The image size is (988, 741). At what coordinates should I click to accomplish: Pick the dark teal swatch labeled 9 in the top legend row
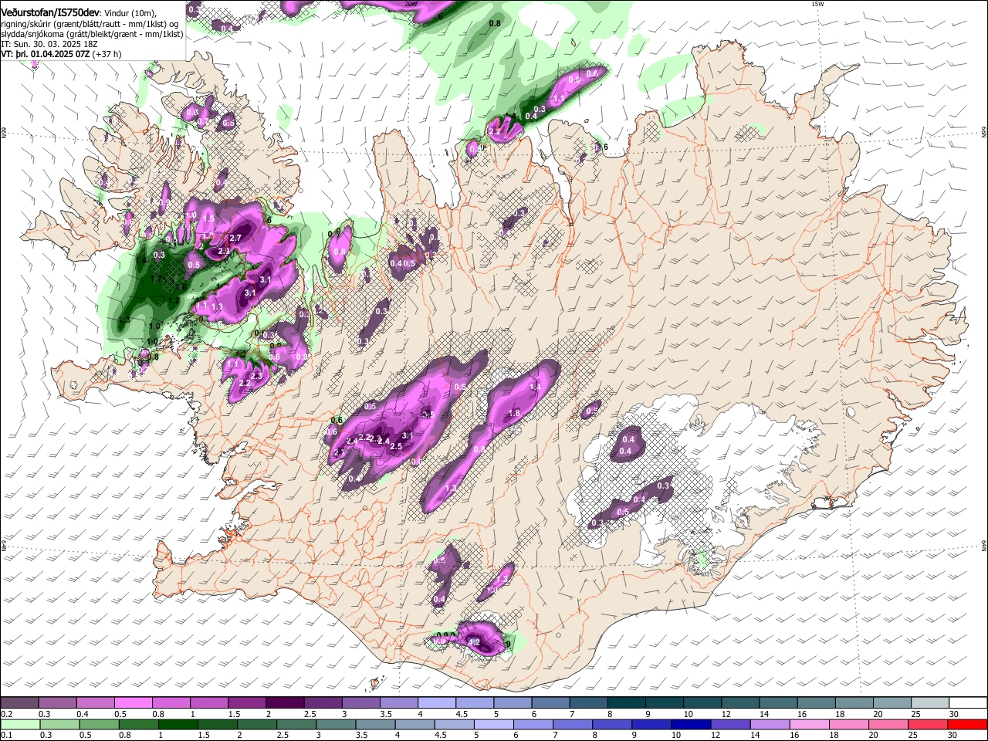coord(664,703)
